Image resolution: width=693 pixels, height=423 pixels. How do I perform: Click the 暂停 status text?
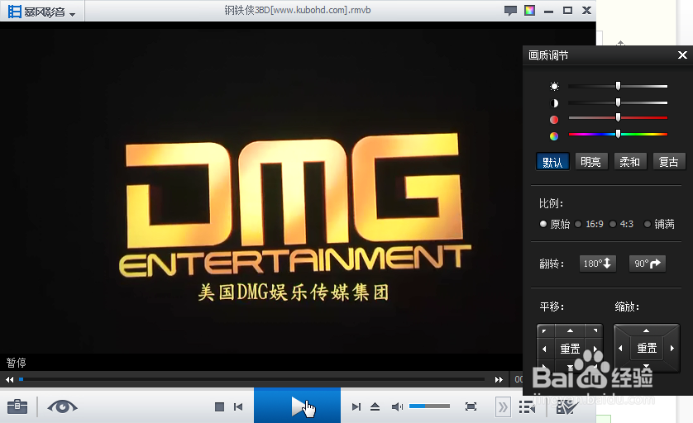17,363
